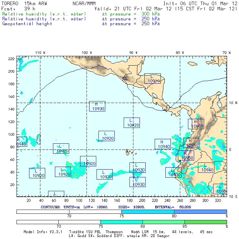Viewport: 239px width, 239px height.
Task: Click the "H 10930" high height marker
Action: tap(97, 106)
